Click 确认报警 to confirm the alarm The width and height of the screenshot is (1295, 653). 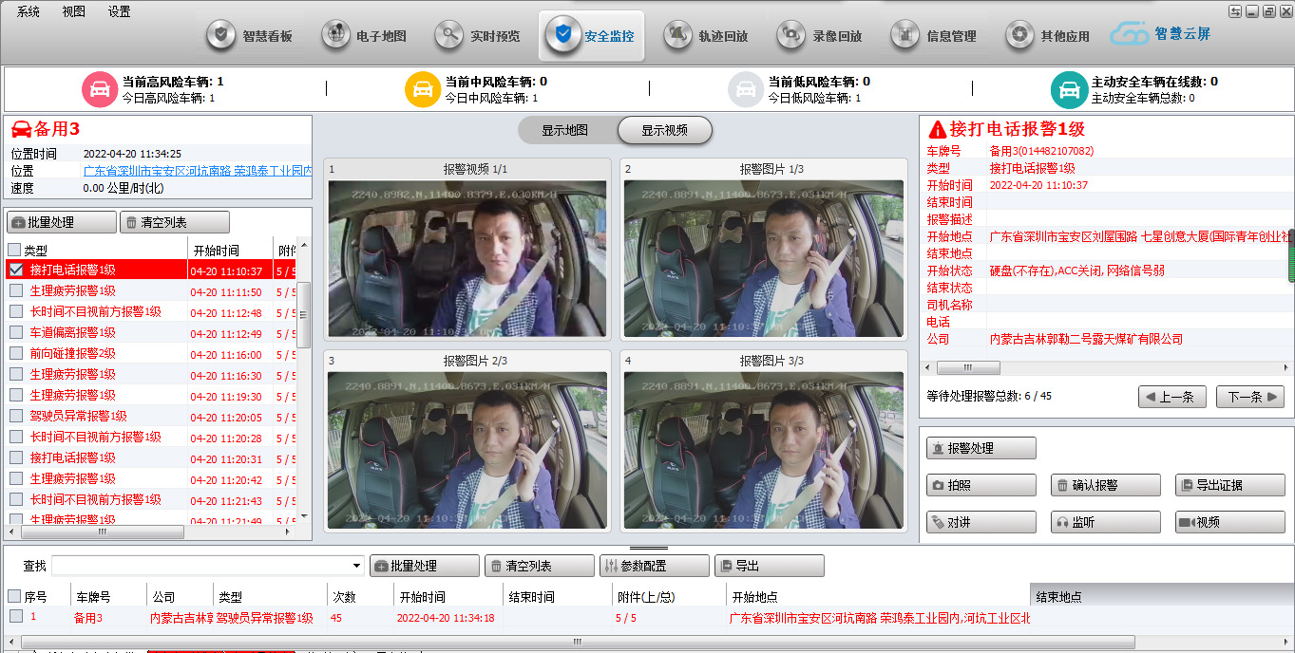(x=1106, y=485)
